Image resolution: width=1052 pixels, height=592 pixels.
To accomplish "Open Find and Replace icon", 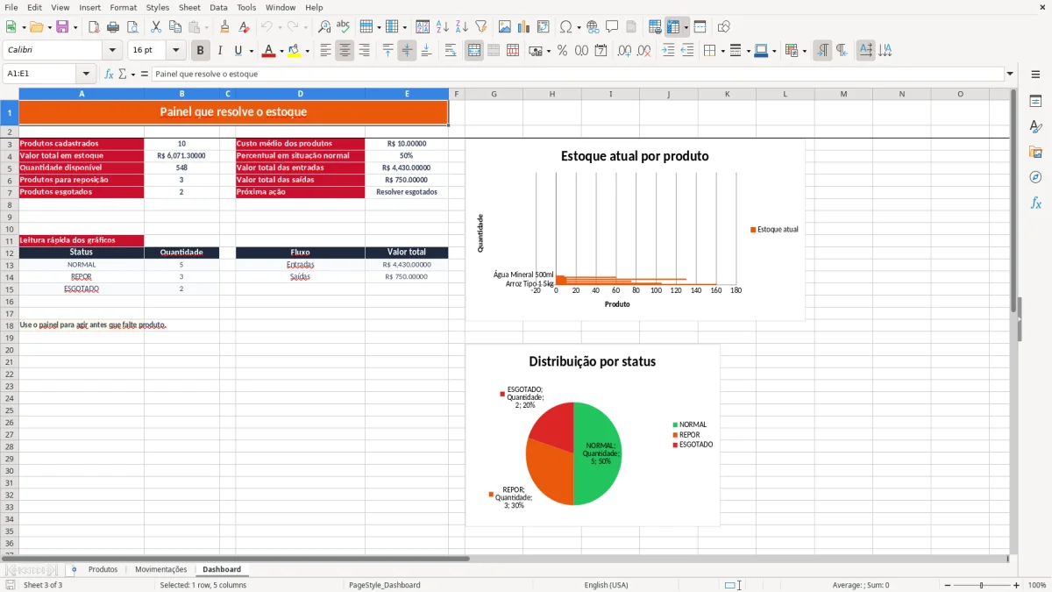I will point(324,27).
